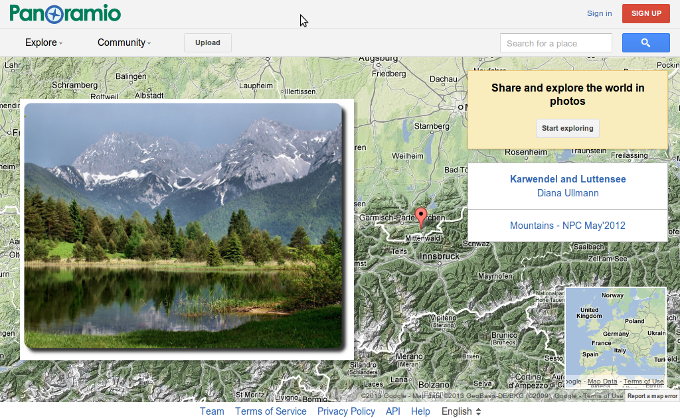
Task: Open the Explore dropdown menu
Action: click(44, 42)
